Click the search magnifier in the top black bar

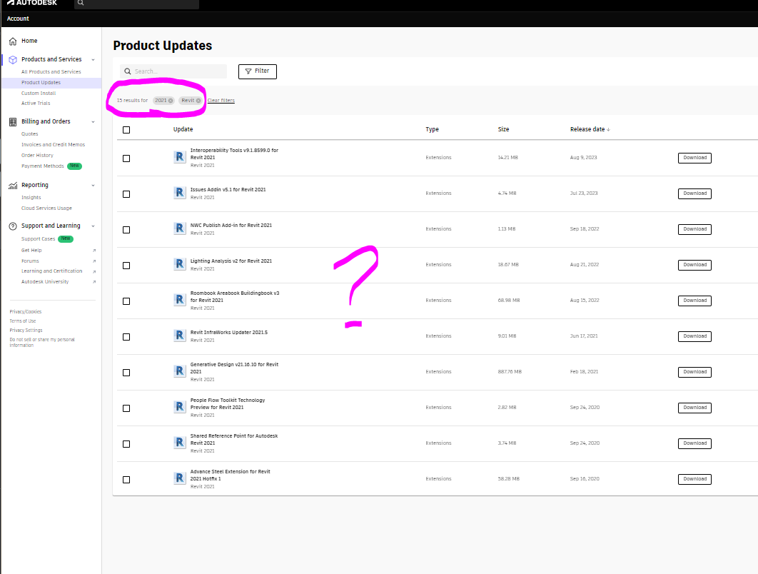pos(81,3)
